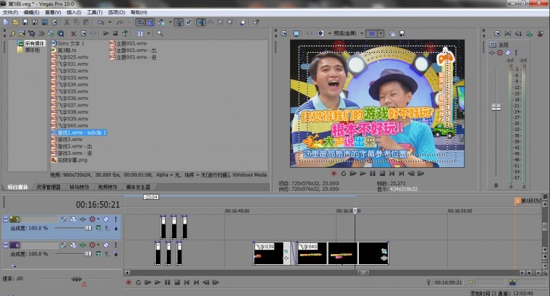Click the media search magnifier icon
550x296 pixels.
160,33
